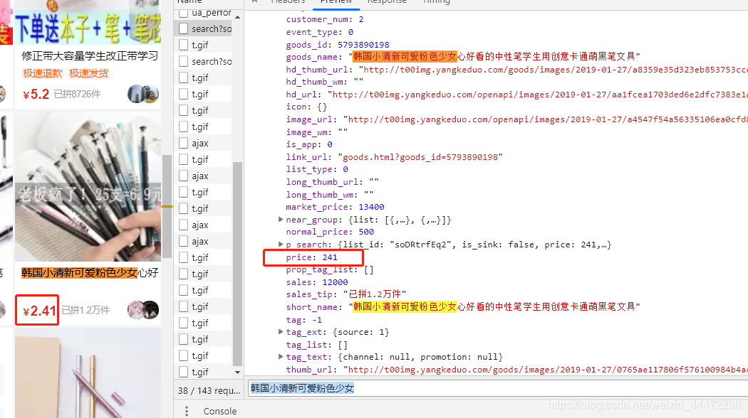
Task: Expand the near_group object
Action: pyautogui.click(x=281, y=220)
